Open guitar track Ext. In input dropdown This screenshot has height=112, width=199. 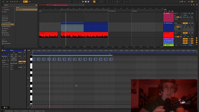pos(178,33)
